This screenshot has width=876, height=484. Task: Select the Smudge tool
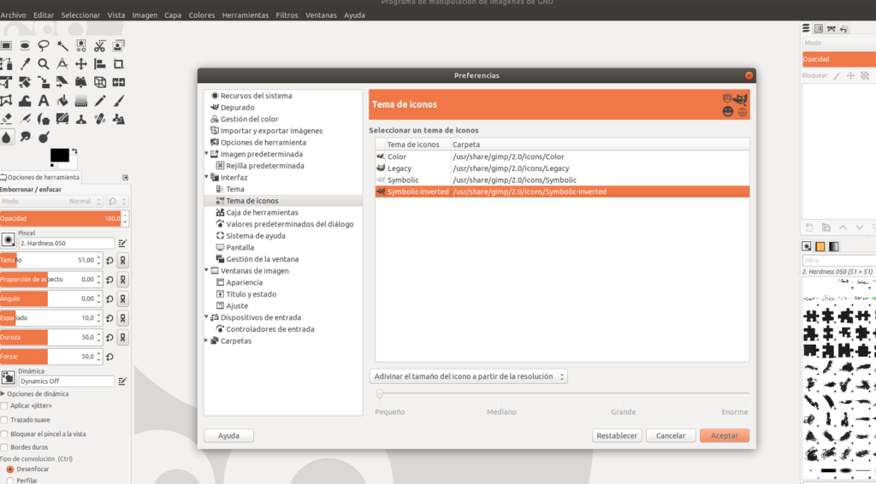coord(25,137)
